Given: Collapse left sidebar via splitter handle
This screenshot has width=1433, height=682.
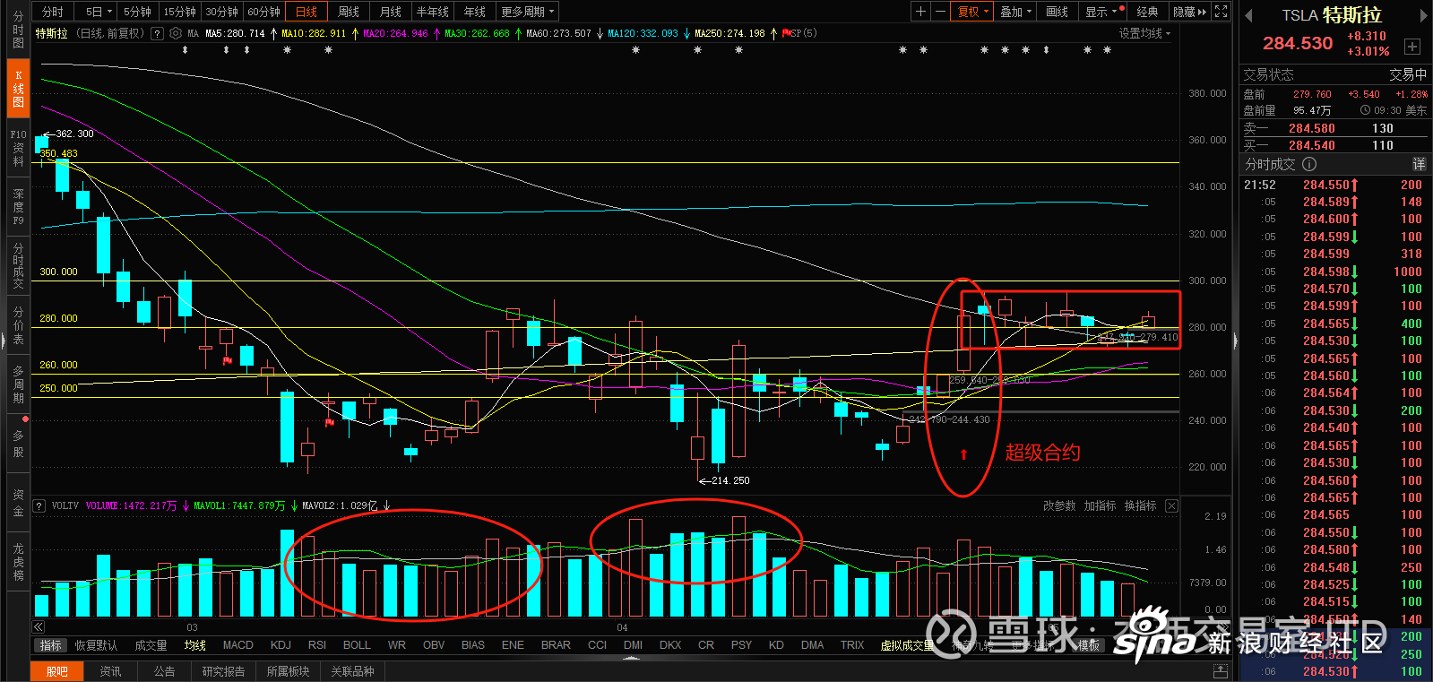Looking at the screenshot, I should point(3,341).
